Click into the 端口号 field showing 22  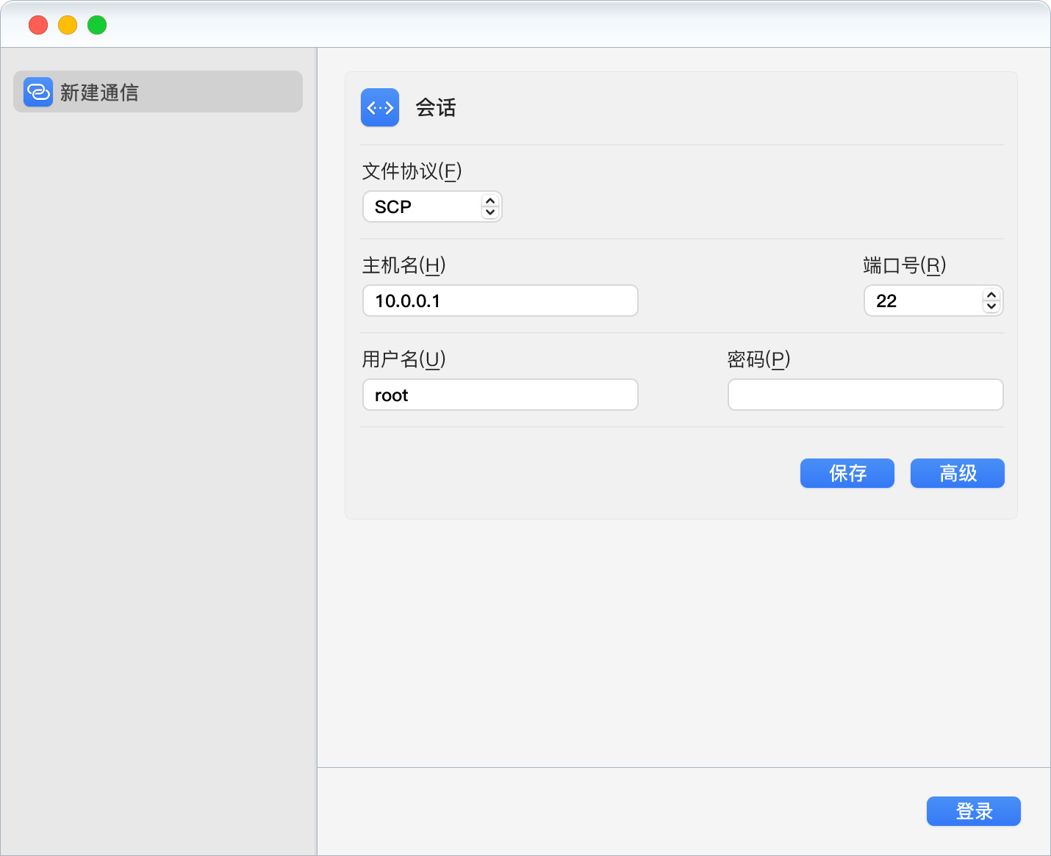(922, 301)
